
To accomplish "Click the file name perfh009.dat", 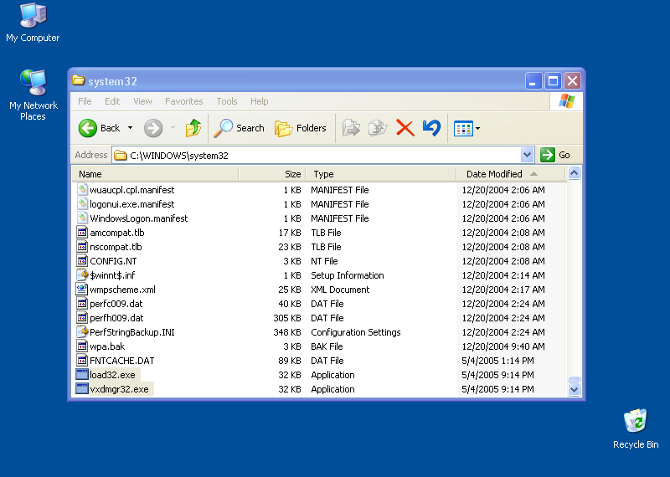I will (x=116, y=318).
